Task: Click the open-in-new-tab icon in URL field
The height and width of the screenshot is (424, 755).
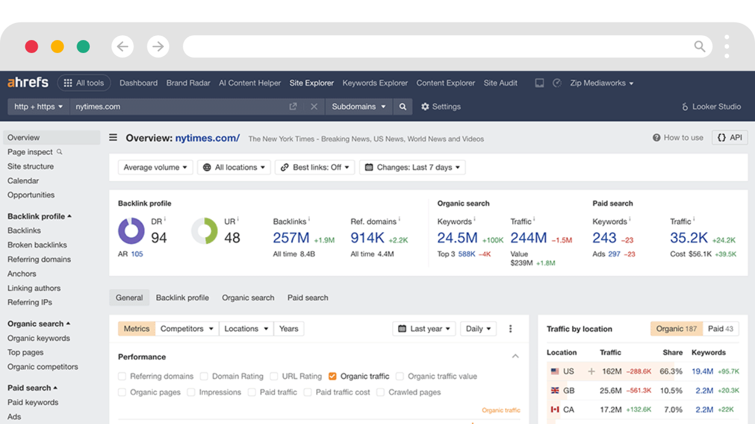Action: (293, 107)
